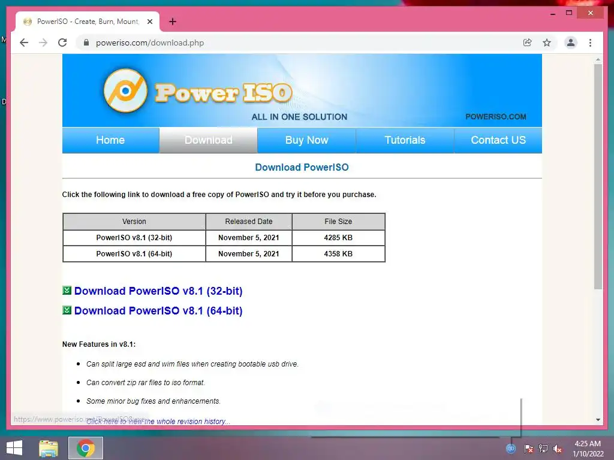Click the blue round tray icon

click(511, 449)
